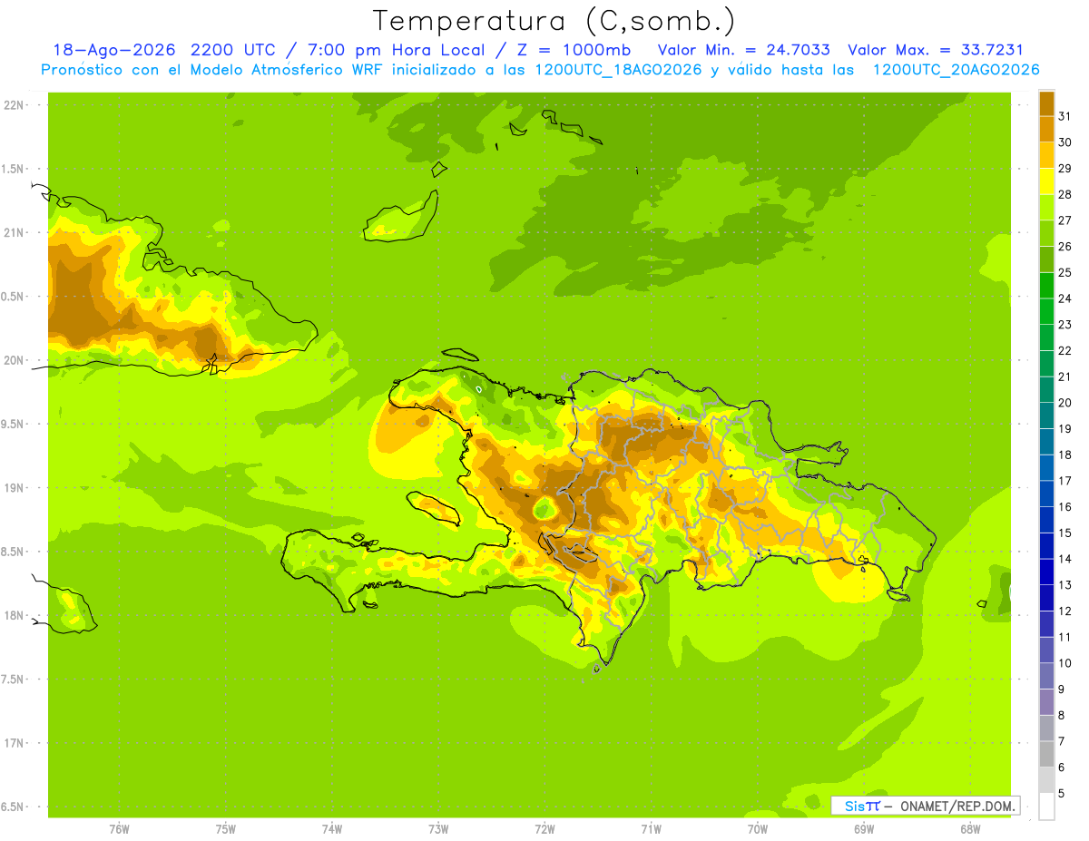Click the legend value '15'
Screen dimensions: 1089x841
coord(1064,533)
